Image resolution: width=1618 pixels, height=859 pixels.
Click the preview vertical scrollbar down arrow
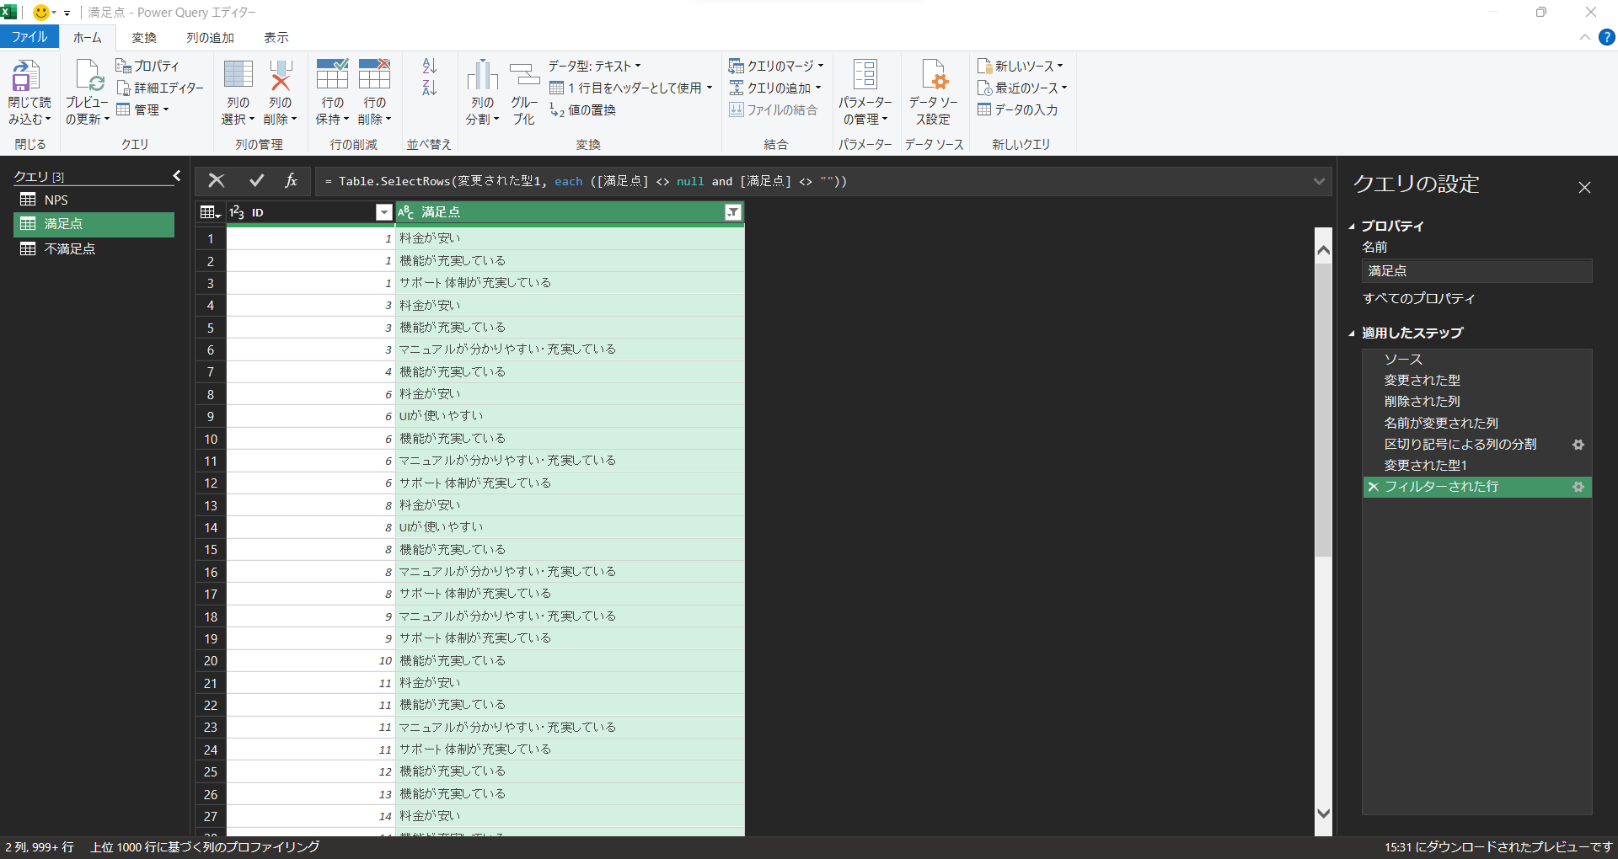pyautogui.click(x=1323, y=814)
